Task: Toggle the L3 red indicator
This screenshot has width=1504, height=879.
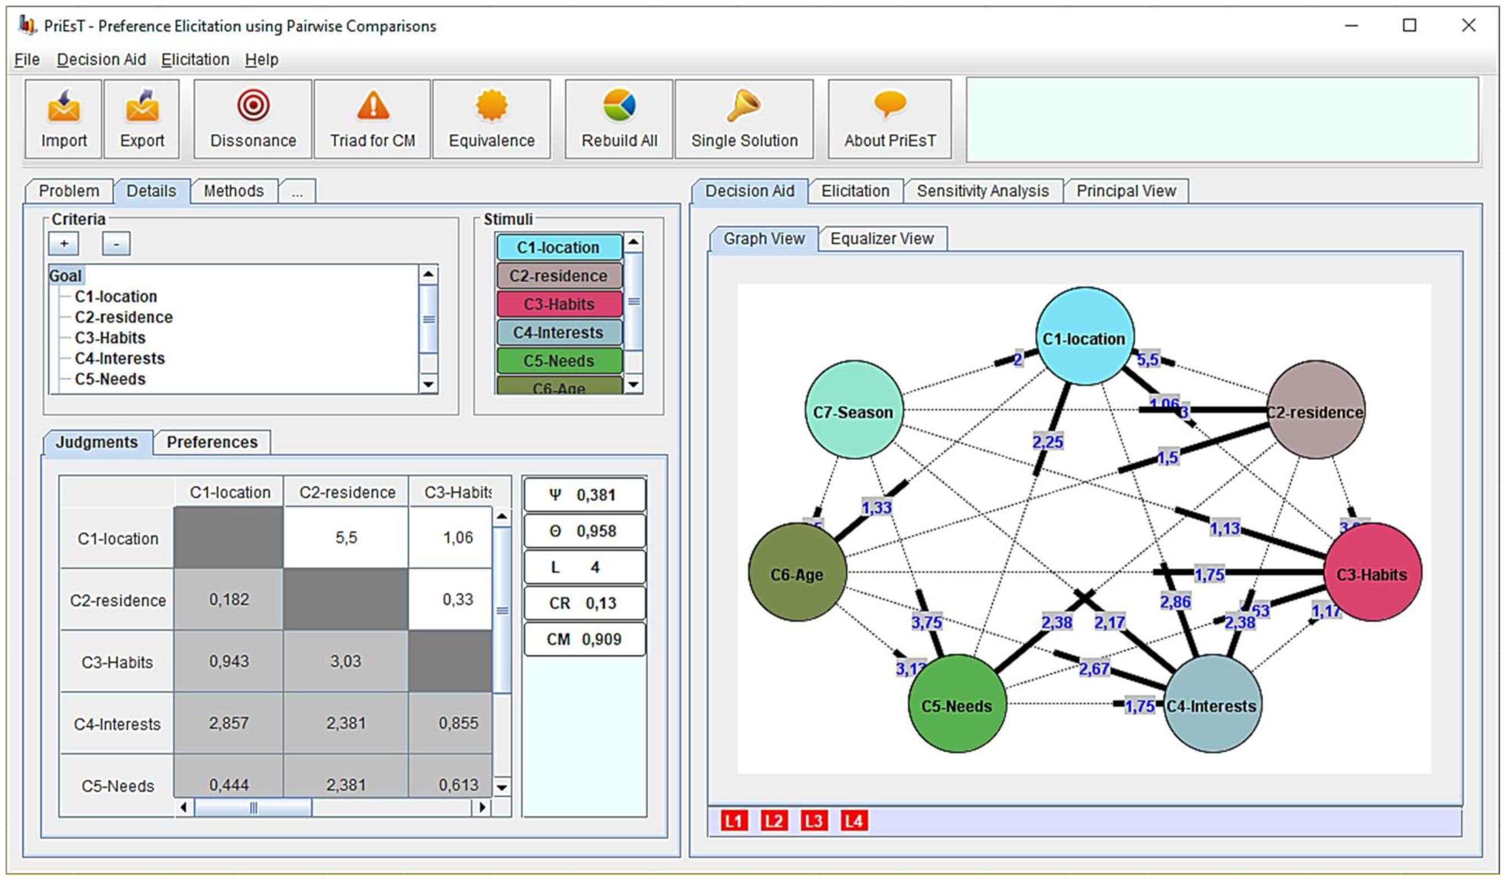Action: click(813, 821)
